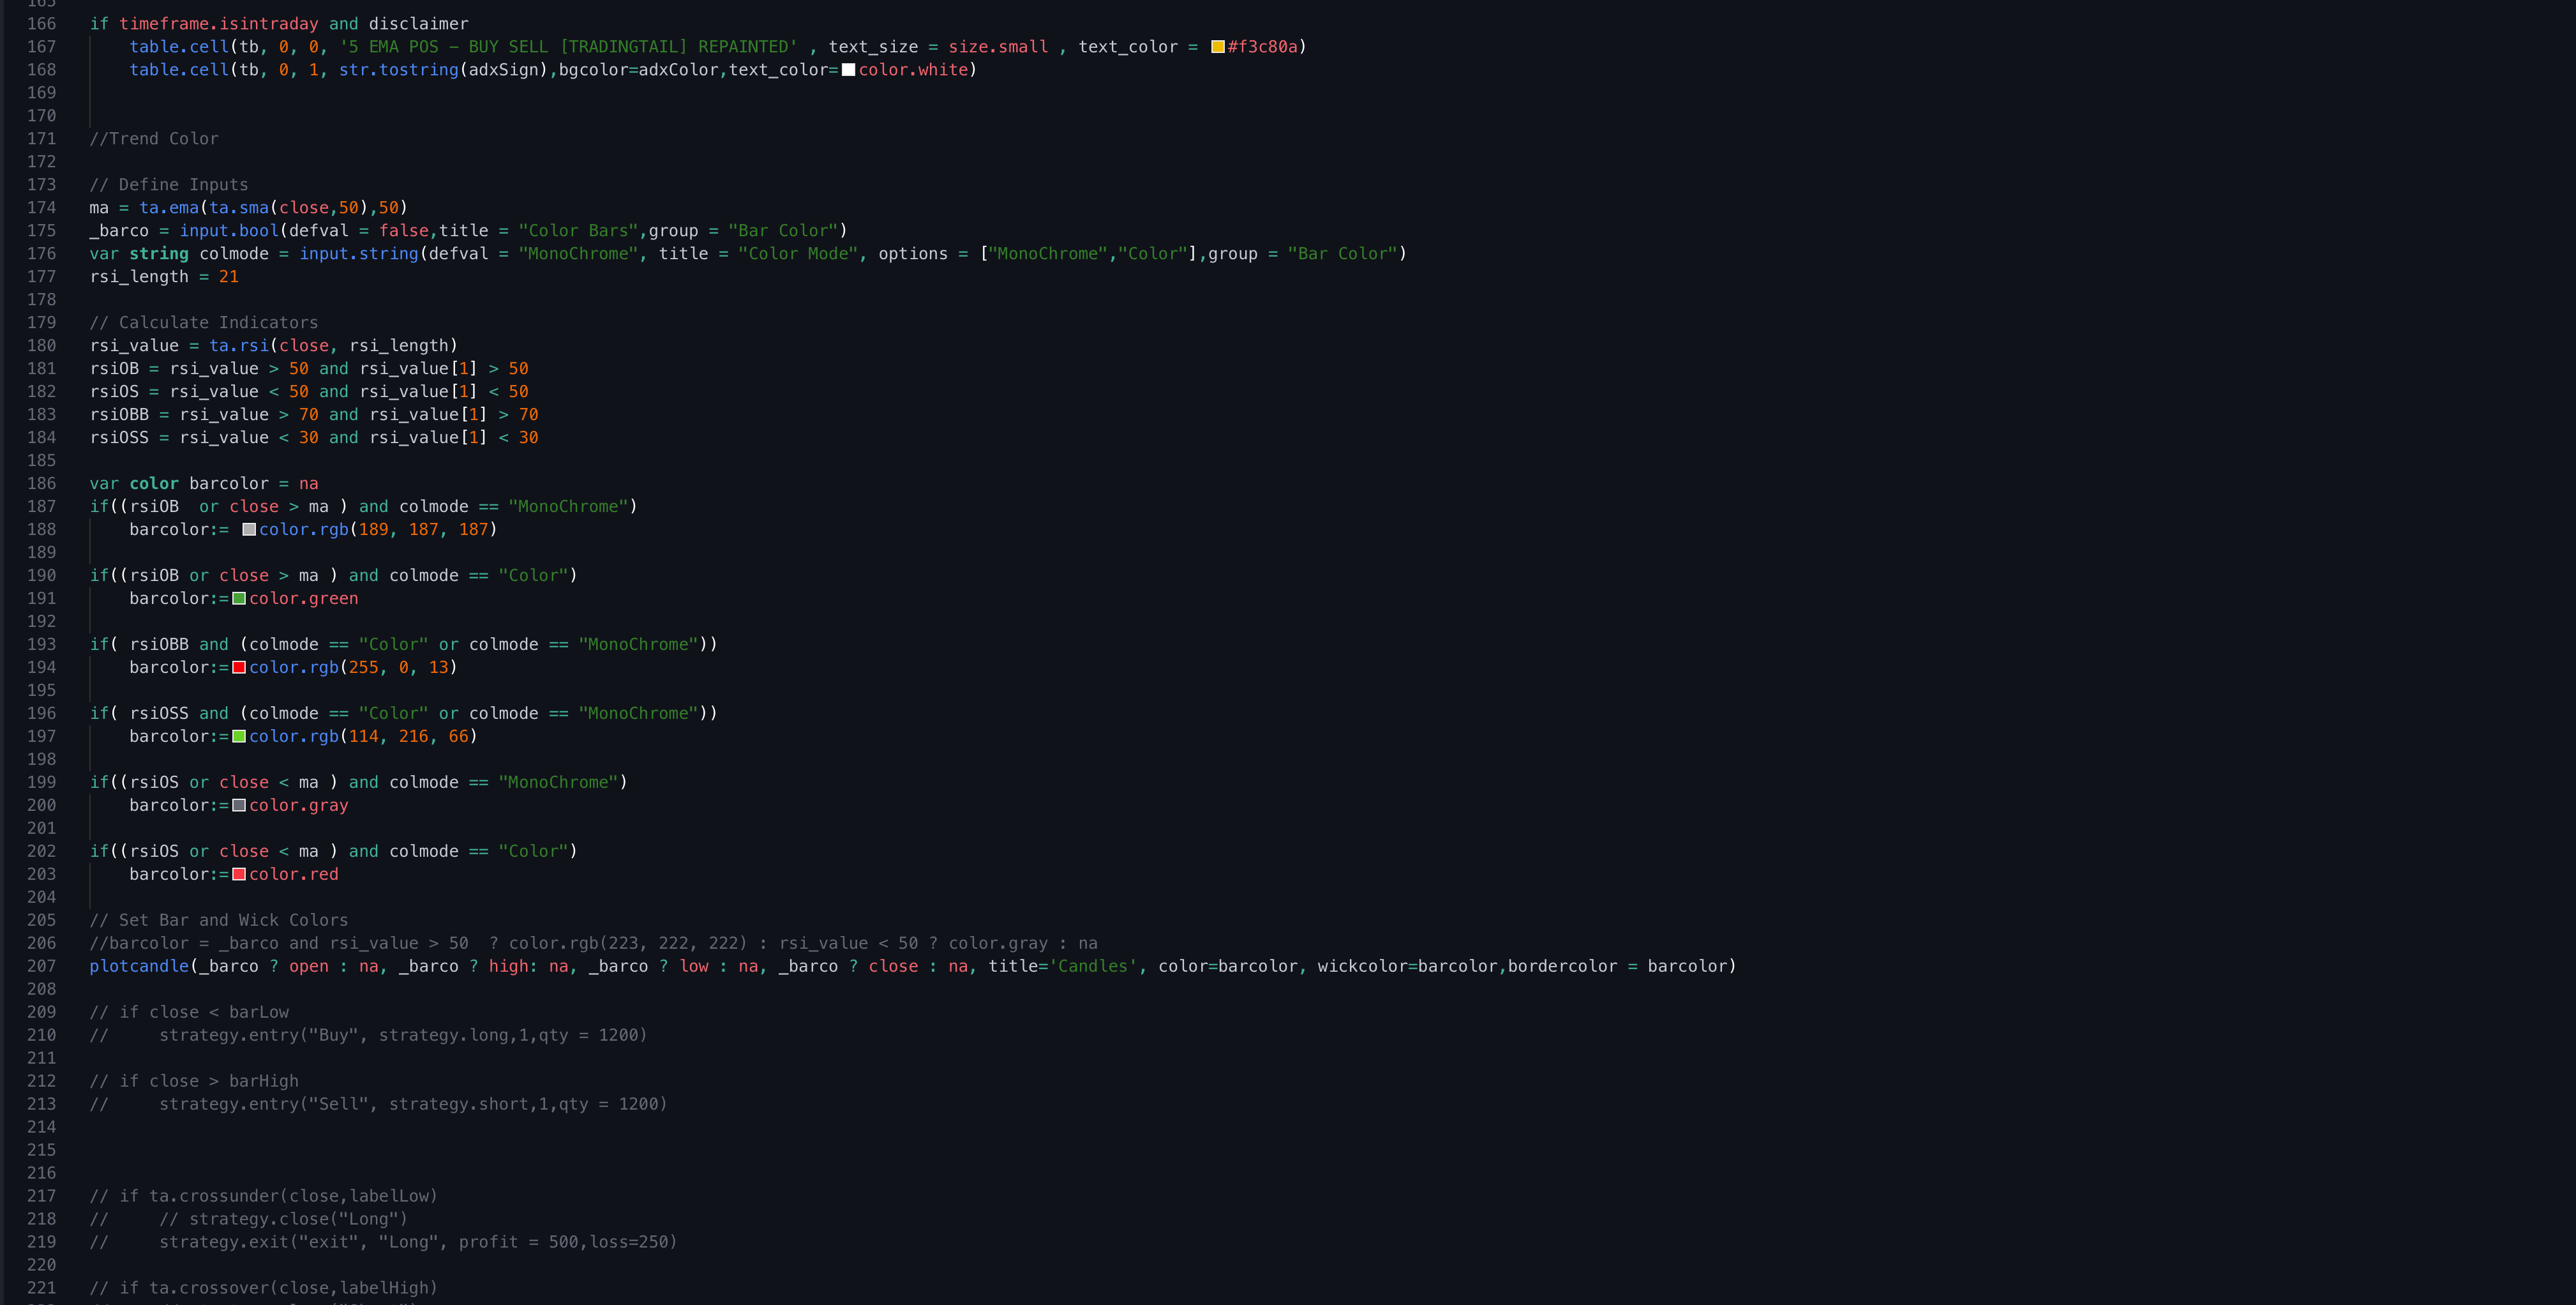Open the rgb(114, 216, 66) green swatch
Viewport: 2576px width, 1305px height.
[239, 736]
